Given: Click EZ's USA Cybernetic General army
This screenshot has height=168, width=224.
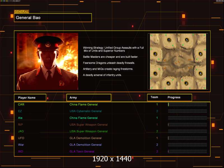Looking at the screenshot, I should tap(86, 111).
